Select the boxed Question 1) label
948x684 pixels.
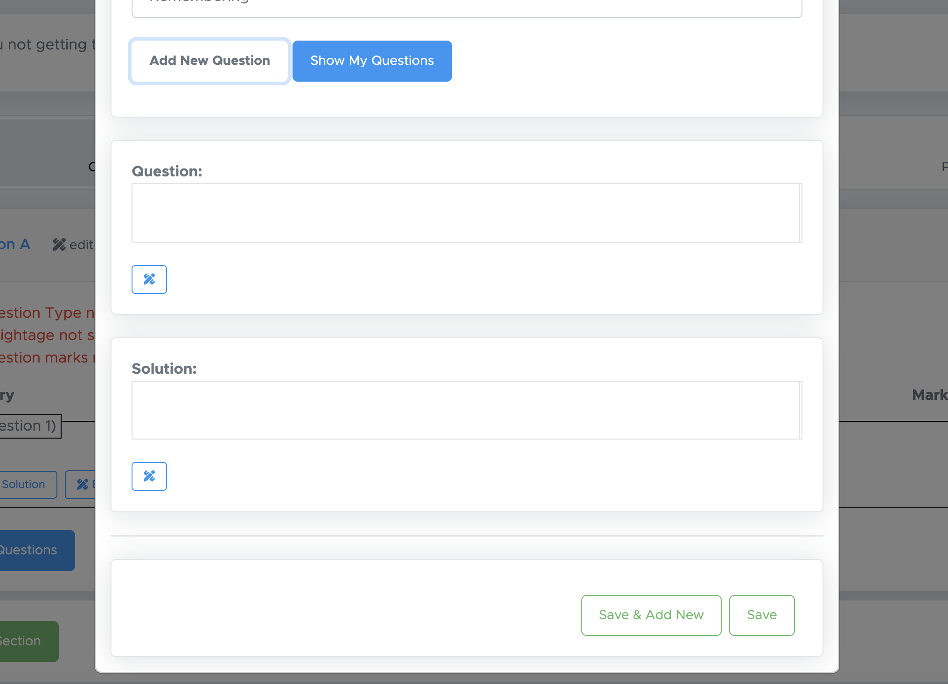[x=29, y=426]
